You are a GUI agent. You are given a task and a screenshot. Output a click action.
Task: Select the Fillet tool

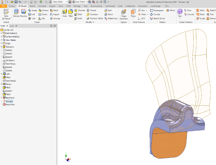(x=71, y=13)
